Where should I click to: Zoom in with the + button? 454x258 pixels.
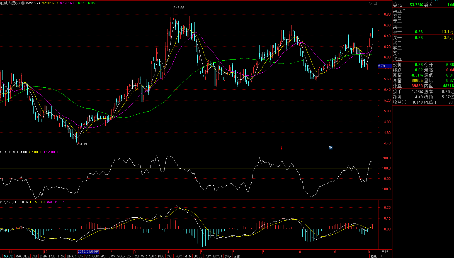point(382,256)
